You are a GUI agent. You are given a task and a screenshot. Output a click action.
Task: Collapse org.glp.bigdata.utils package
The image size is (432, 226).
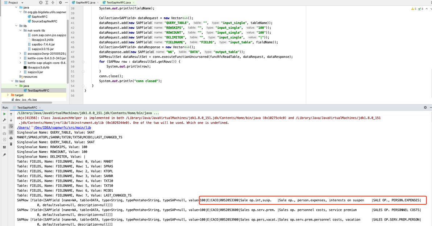pyautogui.click(x=20, y=12)
